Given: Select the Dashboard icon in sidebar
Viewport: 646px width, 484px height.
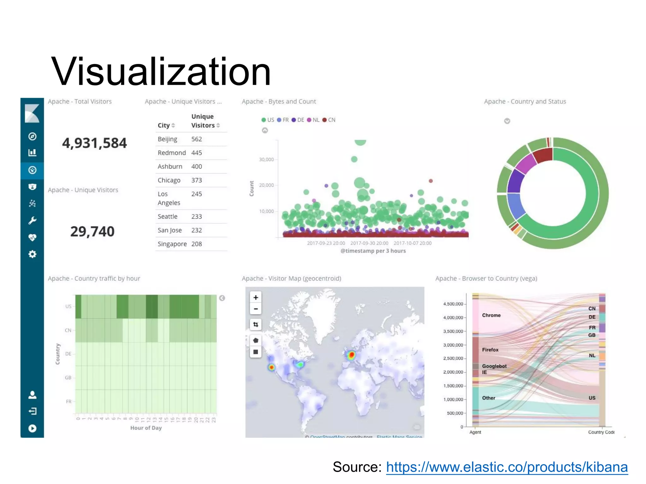Looking at the screenshot, I should pos(32,170).
